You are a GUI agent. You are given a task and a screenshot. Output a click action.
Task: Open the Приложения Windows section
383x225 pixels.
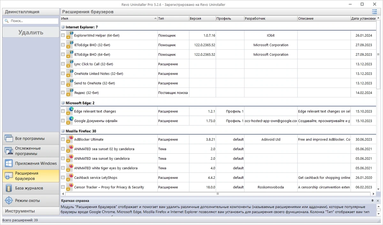31,163
